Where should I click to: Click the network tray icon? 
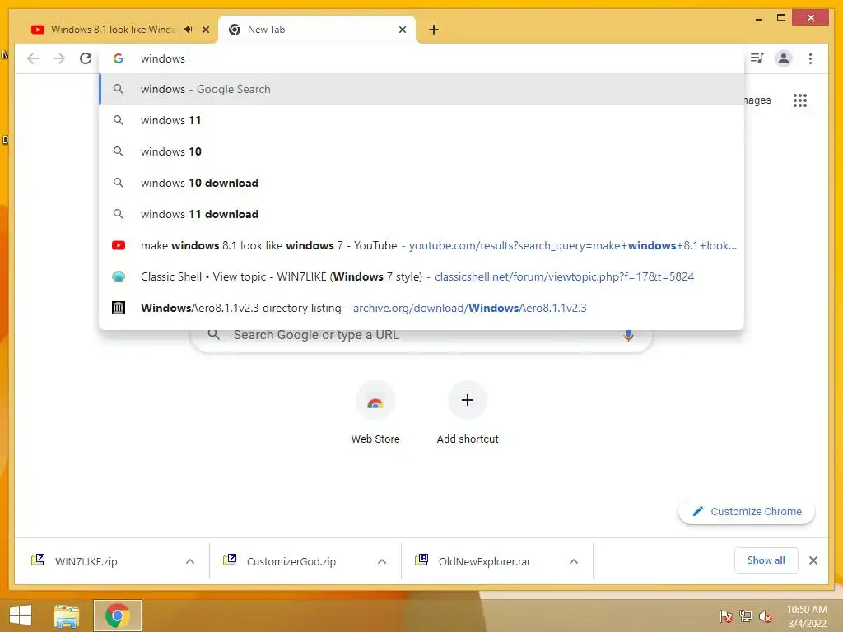click(x=746, y=616)
